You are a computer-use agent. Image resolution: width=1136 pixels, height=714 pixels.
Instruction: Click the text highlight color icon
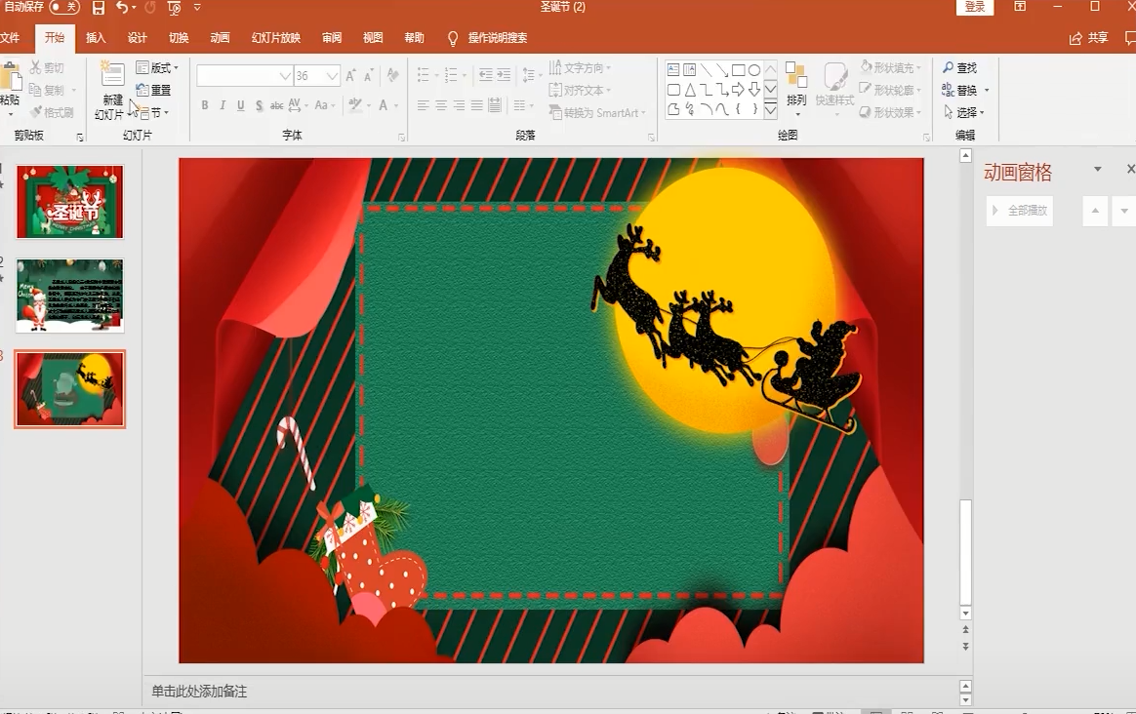pos(355,105)
